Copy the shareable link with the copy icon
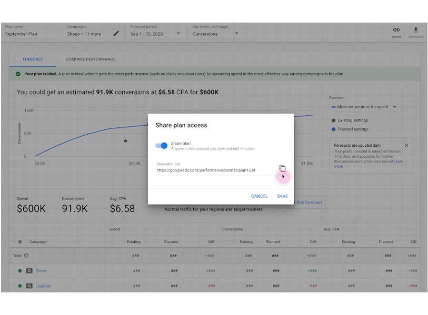The height and width of the screenshot is (315, 428). 282,168
